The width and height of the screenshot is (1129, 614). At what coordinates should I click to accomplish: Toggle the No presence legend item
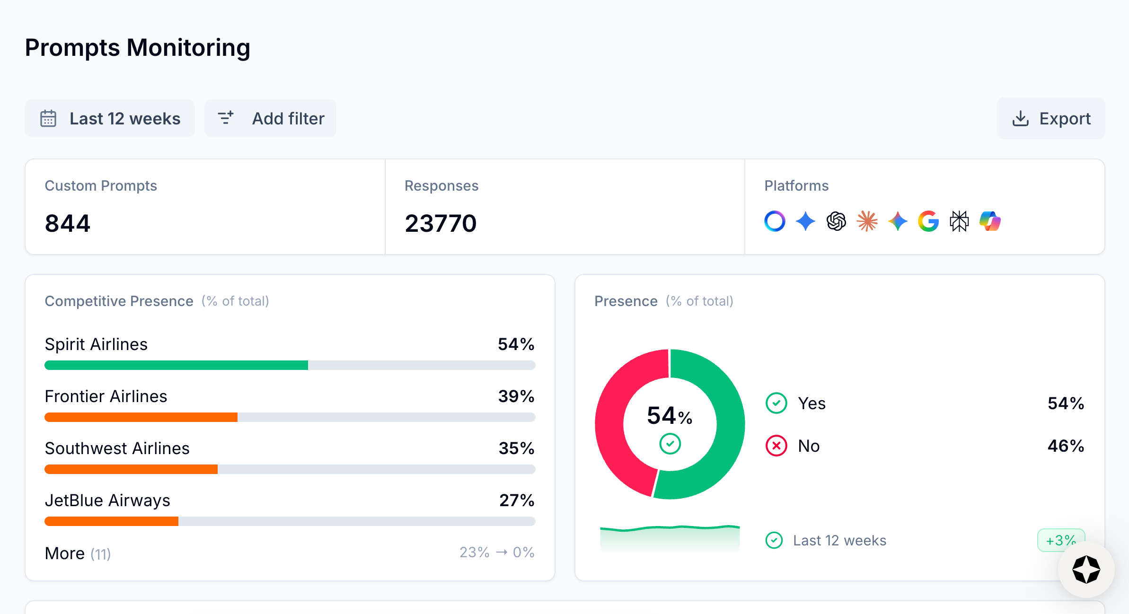click(x=808, y=446)
